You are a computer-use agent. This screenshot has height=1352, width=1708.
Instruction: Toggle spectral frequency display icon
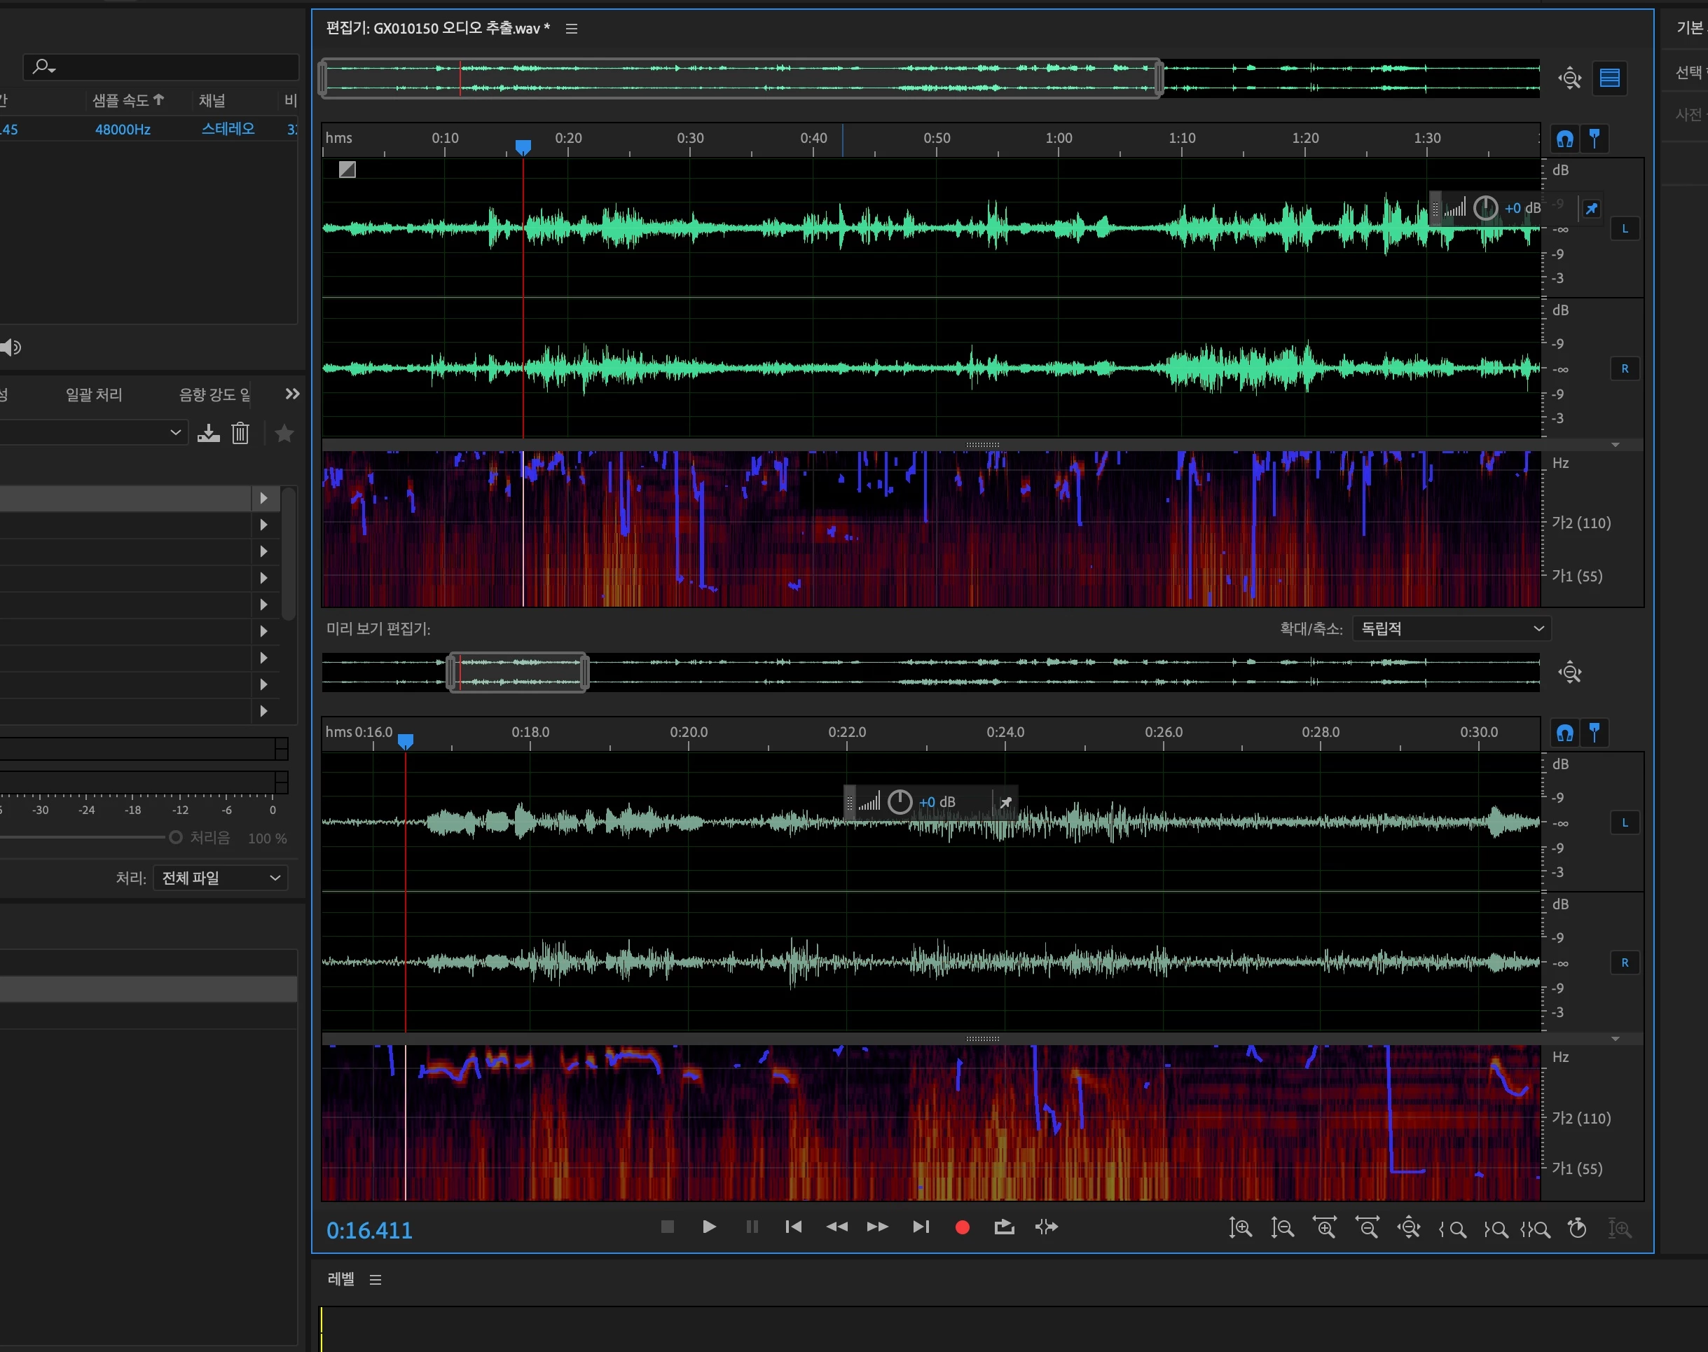click(1609, 78)
